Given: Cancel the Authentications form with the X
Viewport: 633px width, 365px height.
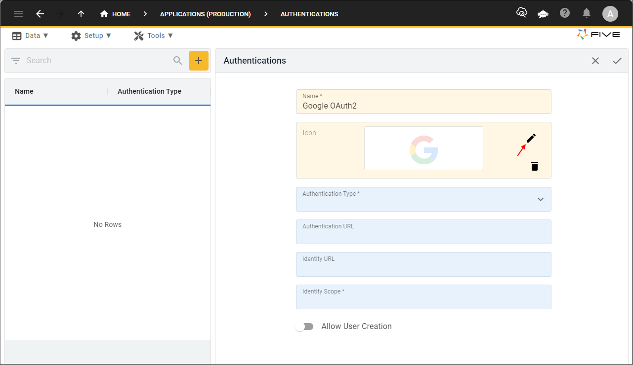Looking at the screenshot, I should click(x=595, y=61).
